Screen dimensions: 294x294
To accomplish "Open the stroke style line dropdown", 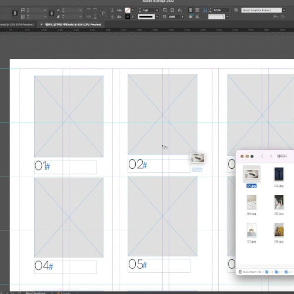I will coord(157,16).
